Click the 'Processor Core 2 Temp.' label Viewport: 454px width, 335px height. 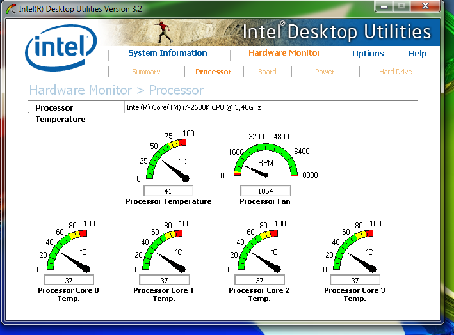point(259,295)
